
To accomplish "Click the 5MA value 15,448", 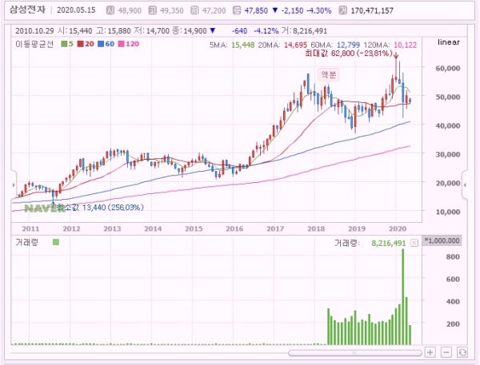I will tap(242, 46).
